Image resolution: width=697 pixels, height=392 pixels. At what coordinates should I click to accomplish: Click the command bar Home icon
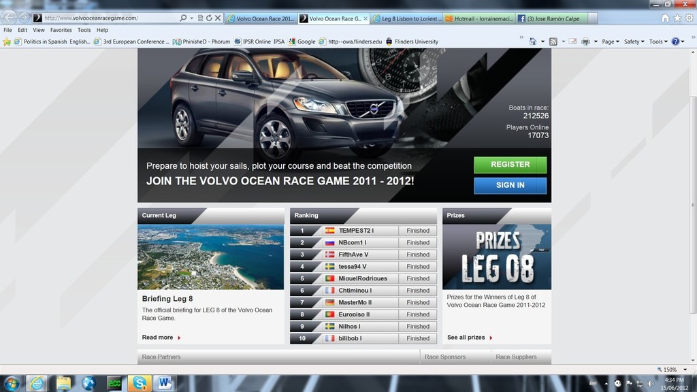tap(532, 42)
